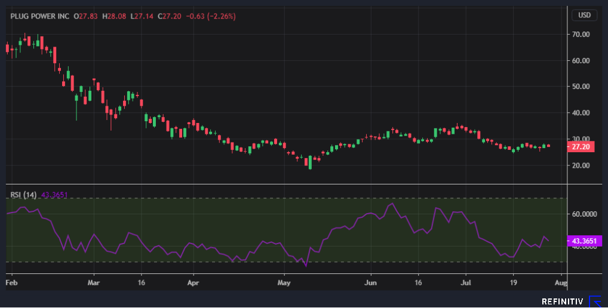Viewport: 608px width, 308px height.
Task: Click the 19 date label on time axis
Action: [513, 283]
